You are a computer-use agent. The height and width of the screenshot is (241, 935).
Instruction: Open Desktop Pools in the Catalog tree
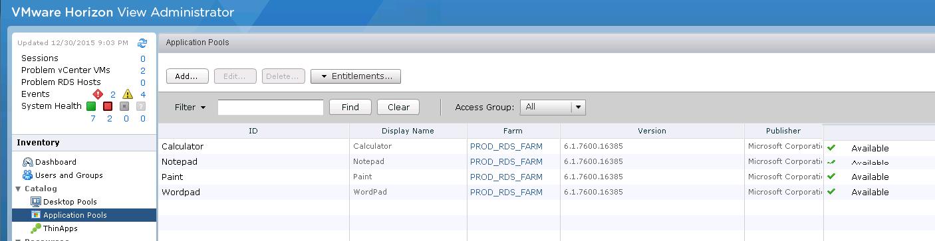tap(64, 202)
